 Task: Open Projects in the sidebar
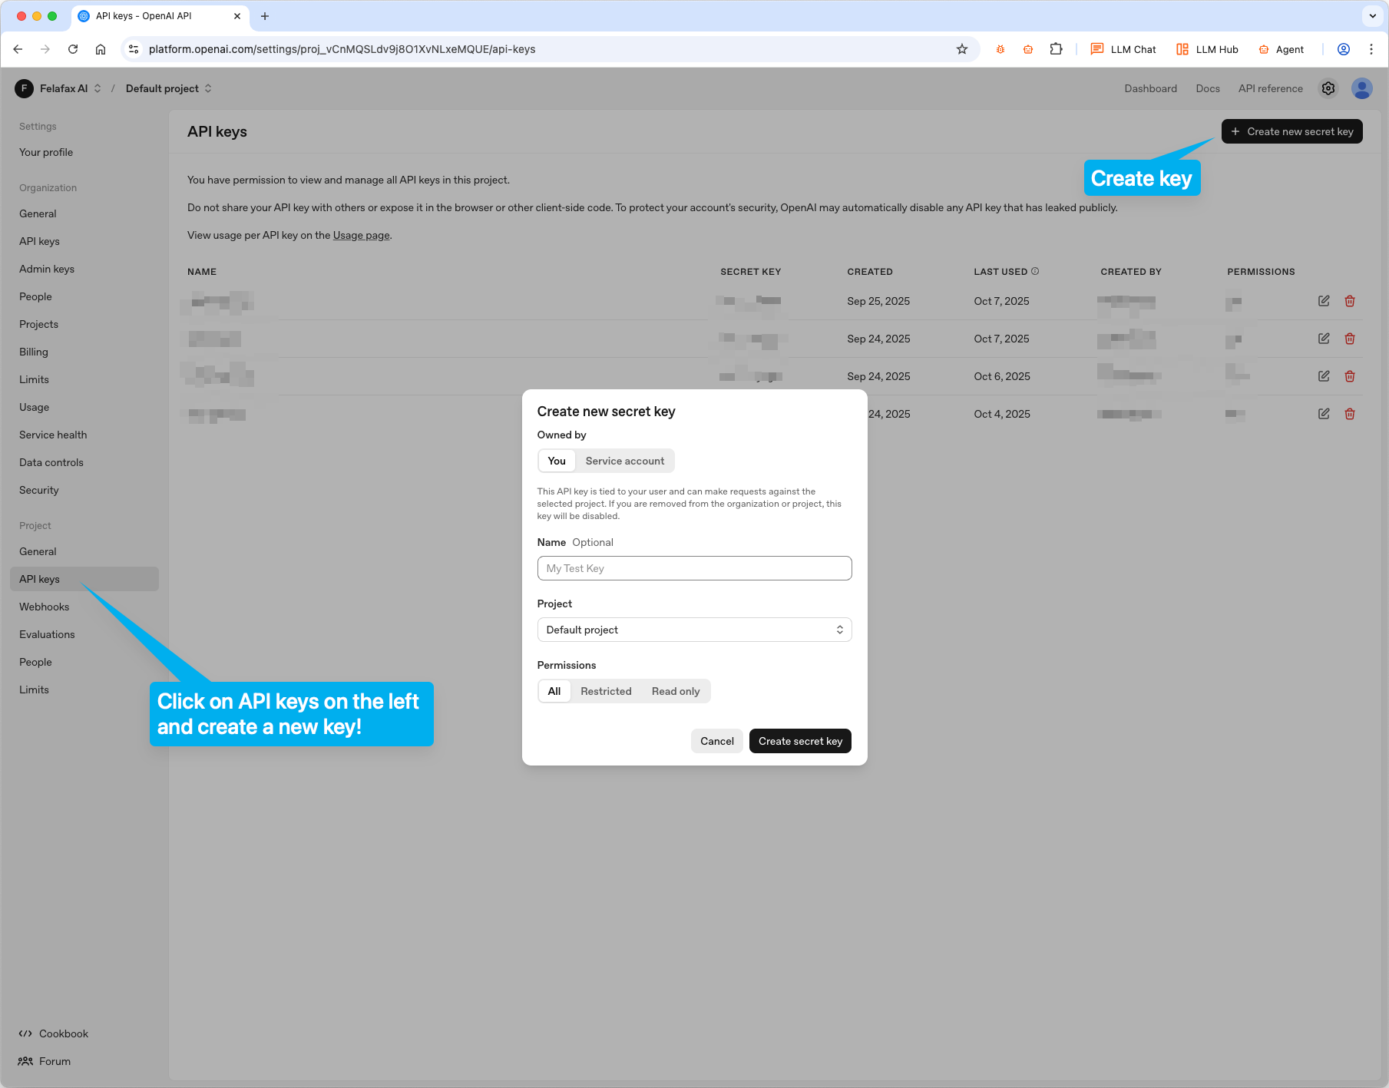click(39, 324)
